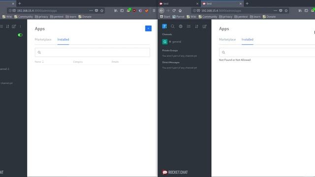Open page actions ellipsis in right address bar
Viewport: 315px width, 177px height.
pos(275,10)
